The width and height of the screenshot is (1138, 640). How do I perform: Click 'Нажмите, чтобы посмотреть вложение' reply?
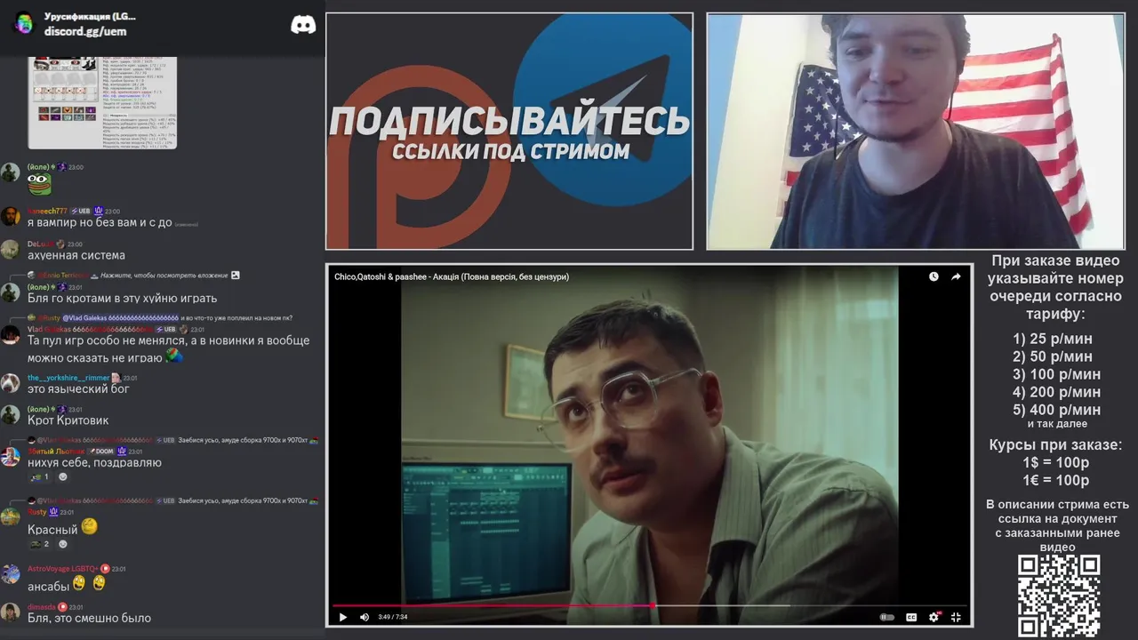point(164,276)
